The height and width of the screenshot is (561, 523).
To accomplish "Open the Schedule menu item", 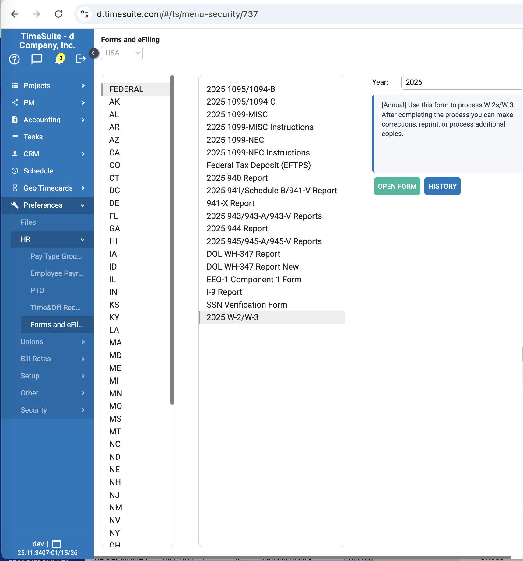I will pos(38,171).
